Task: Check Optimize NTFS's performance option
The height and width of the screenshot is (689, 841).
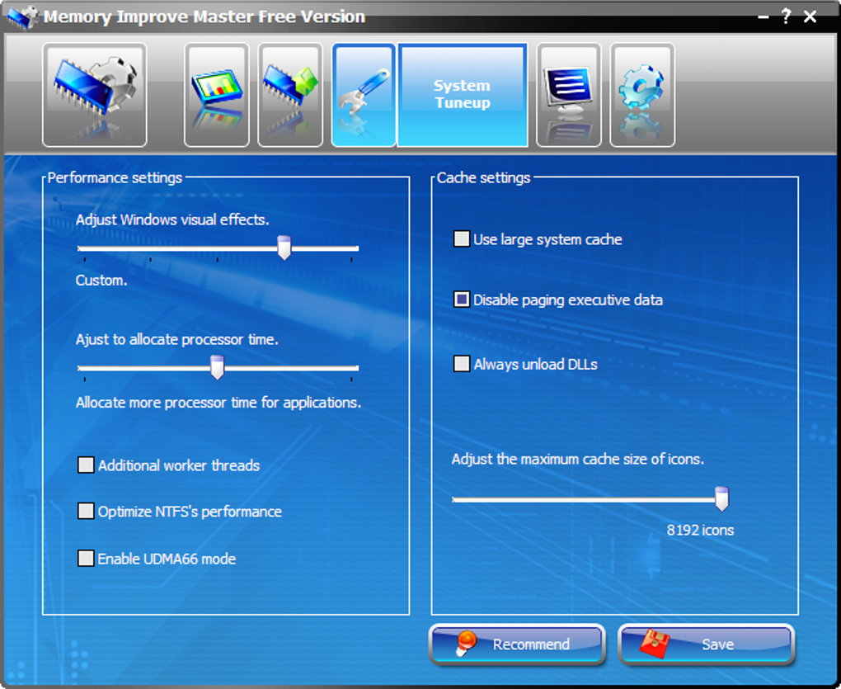Action: pyautogui.click(x=86, y=511)
